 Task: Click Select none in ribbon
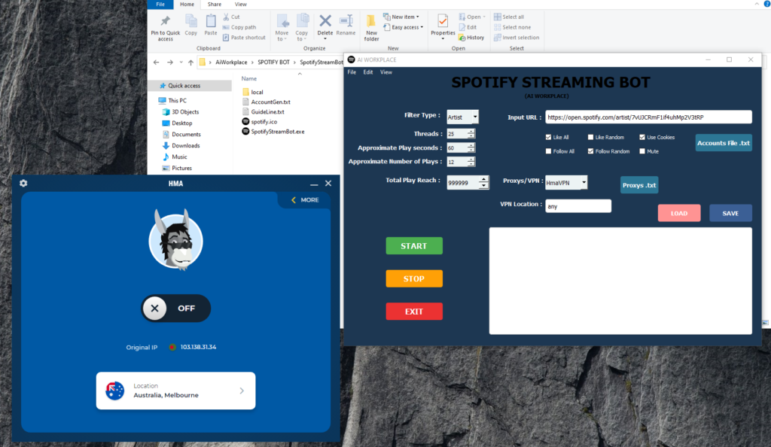coord(512,27)
